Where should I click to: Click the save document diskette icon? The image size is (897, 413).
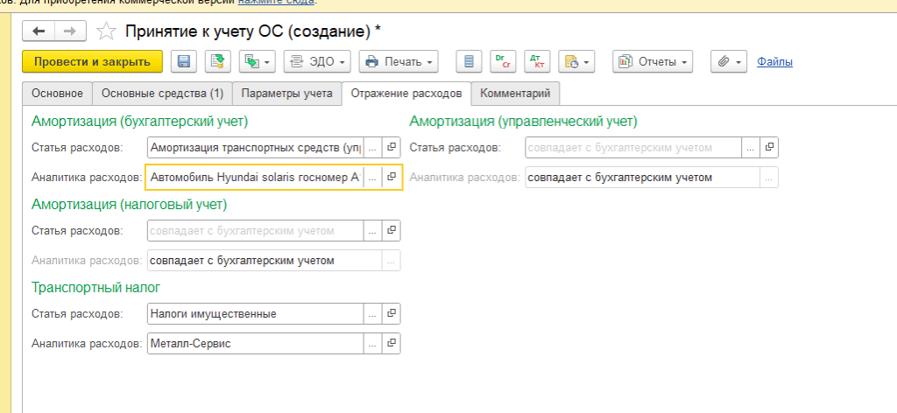[184, 61]
